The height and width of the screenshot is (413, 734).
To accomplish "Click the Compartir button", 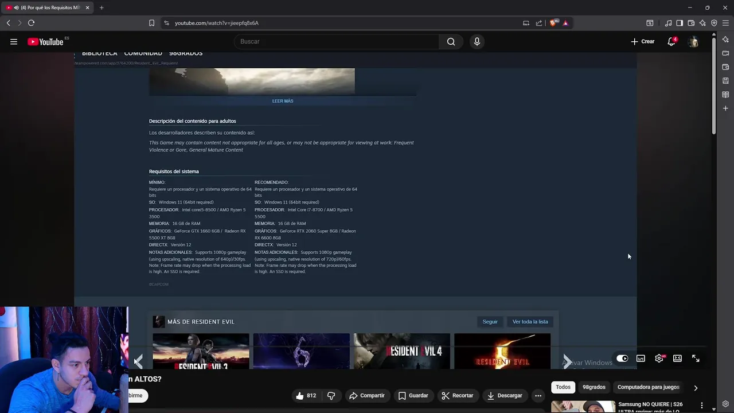I will pyautogui.click(x=367, y=395).
